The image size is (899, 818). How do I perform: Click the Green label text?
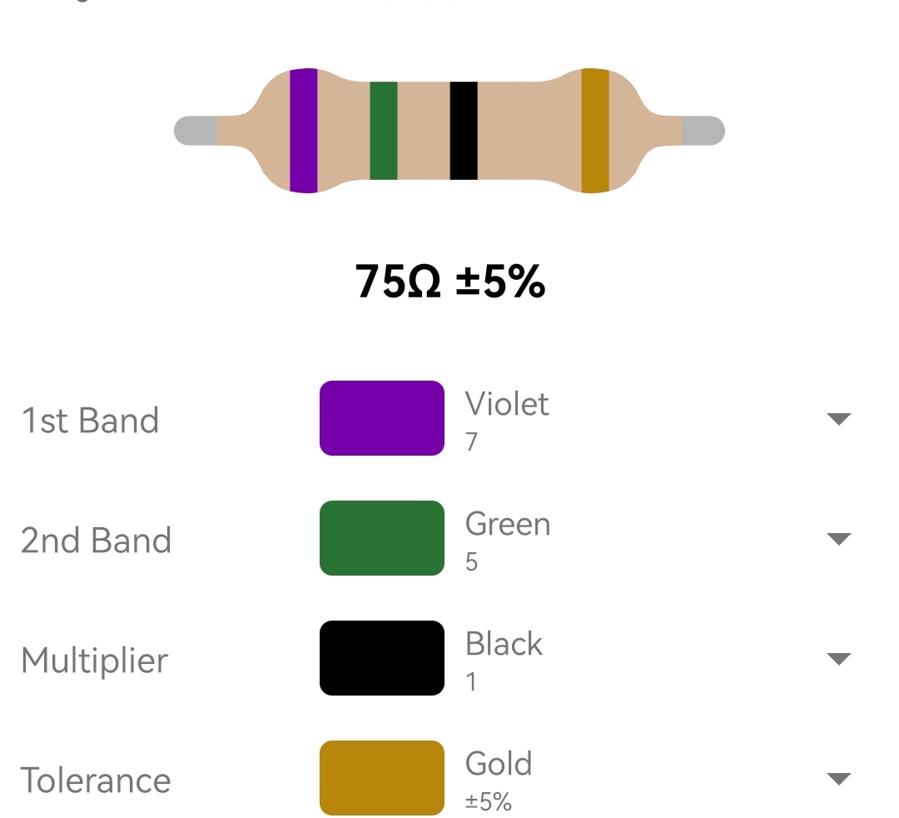pyautogui.click(x=508, y=524)
